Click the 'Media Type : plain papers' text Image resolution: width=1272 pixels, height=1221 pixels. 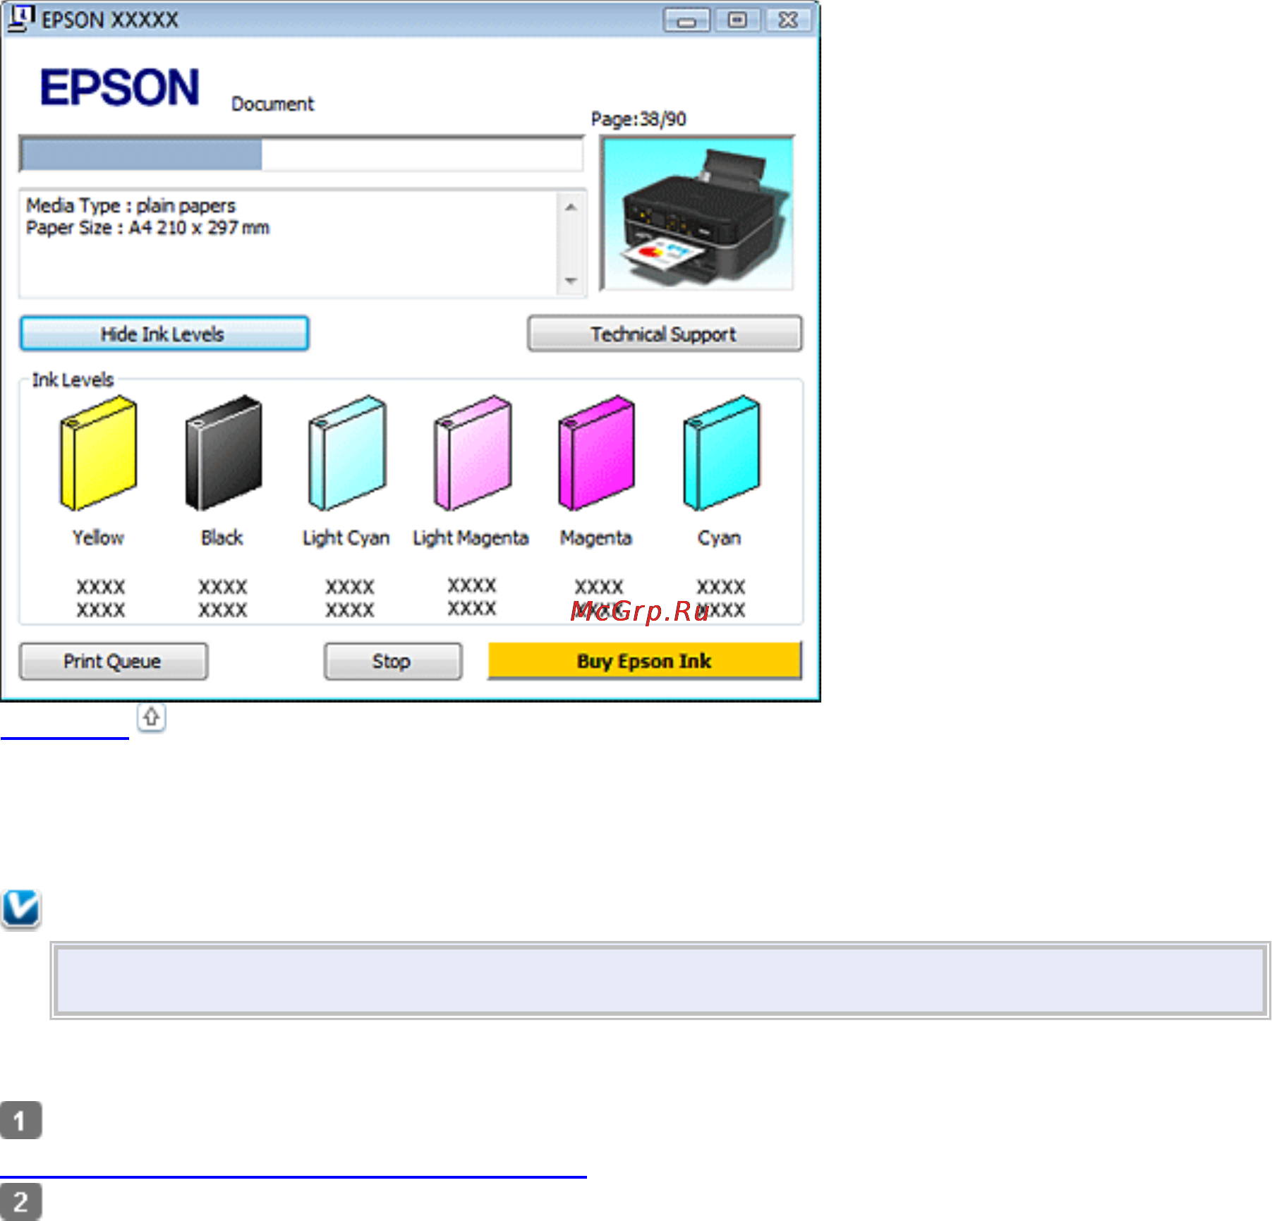[131, 206]
